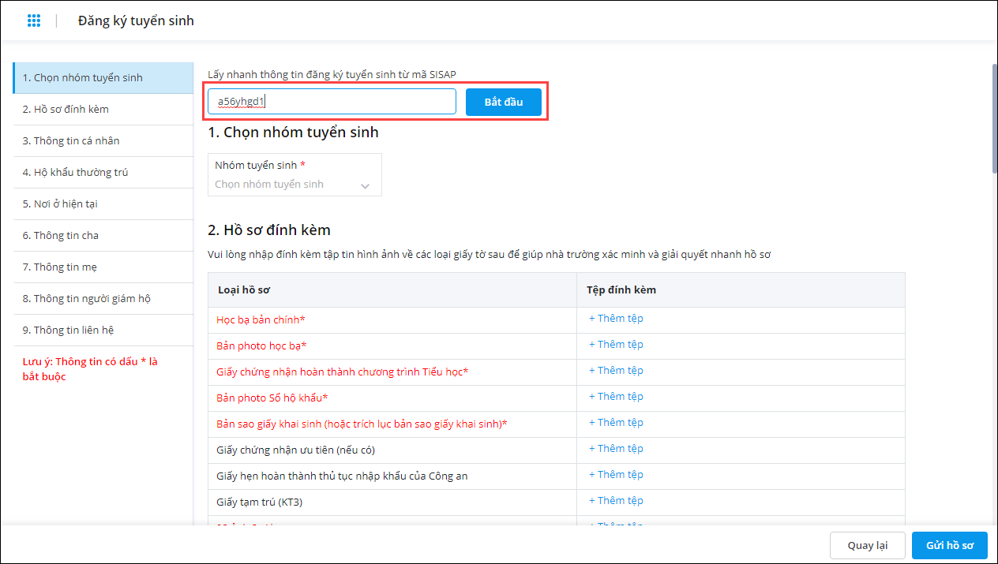Click the vertical page scrollbar
998x564 pixels.
(x=994, y=118)
